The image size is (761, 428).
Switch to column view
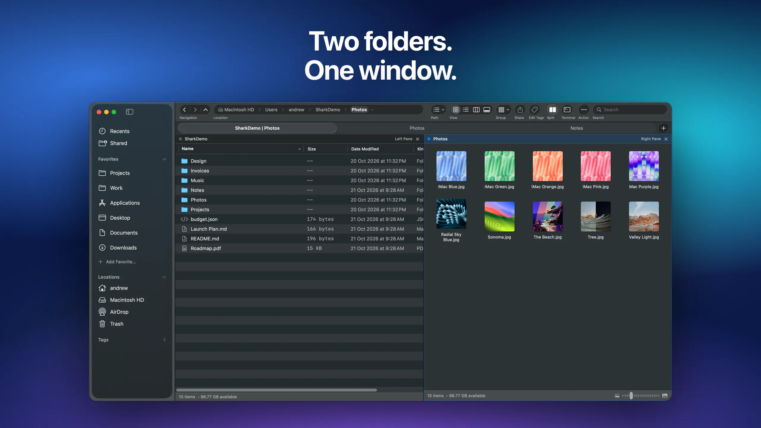(x=476, y=110)
